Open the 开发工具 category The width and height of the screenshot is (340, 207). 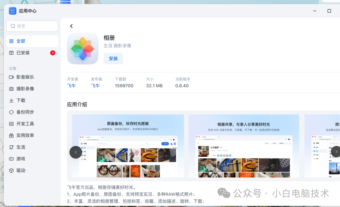pyautogui.click(x=32, y=124)
